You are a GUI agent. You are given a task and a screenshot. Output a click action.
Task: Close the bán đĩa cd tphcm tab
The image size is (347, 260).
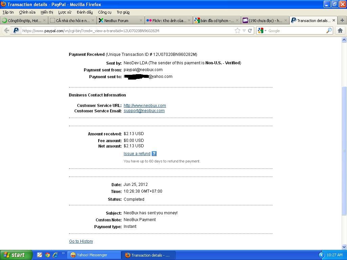[x=237, y=20]
